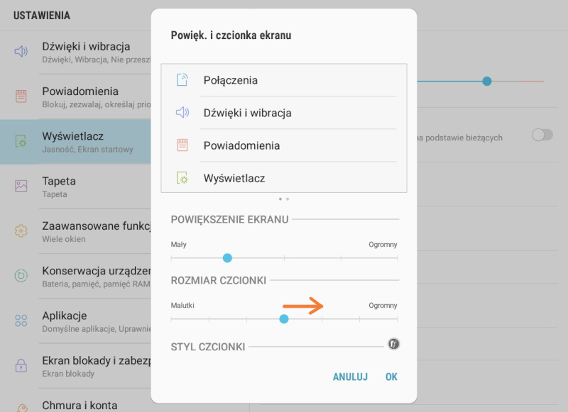Click the Połączenia preview icon in dialog
Screen dimensions: 568x412
(x=182, y=80)
